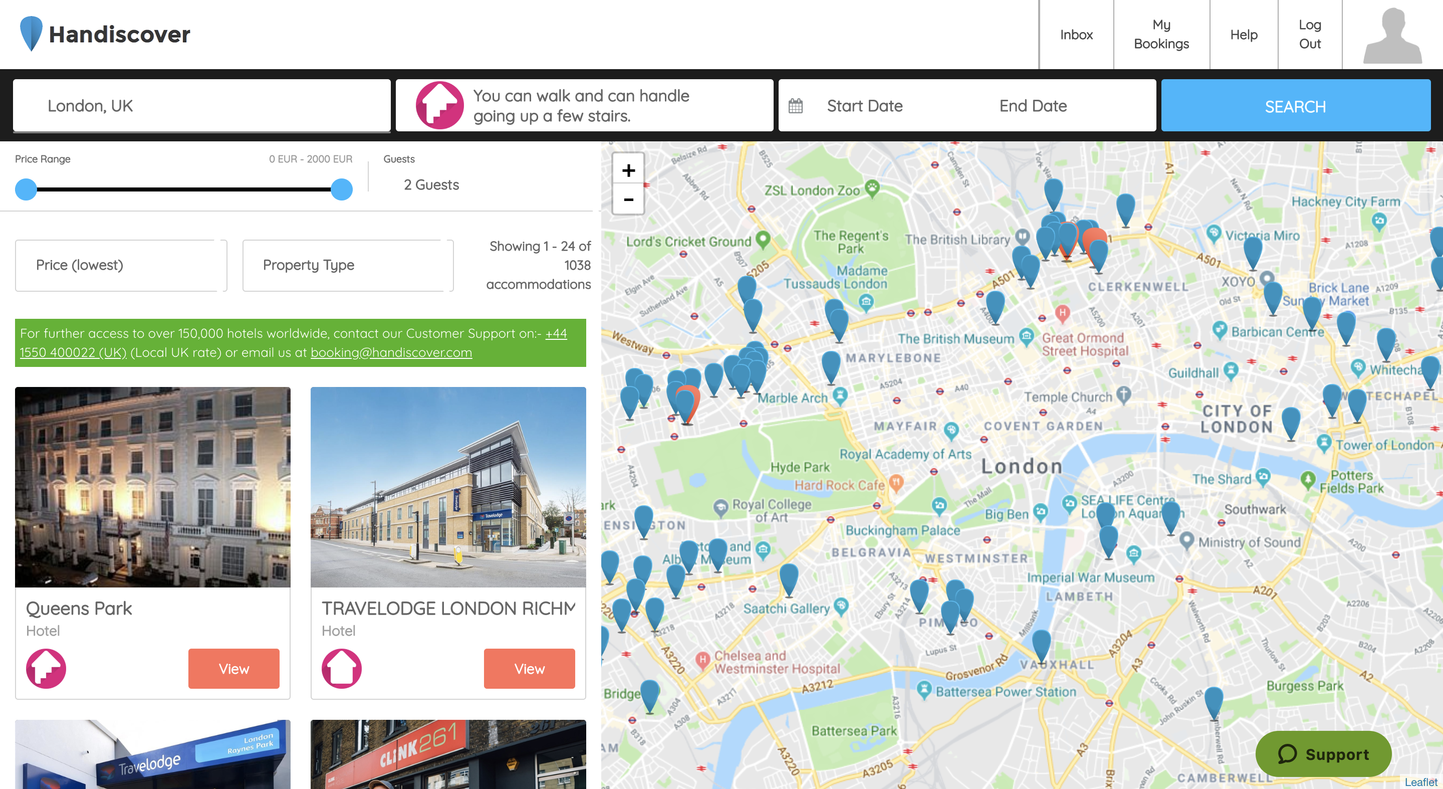Click Battersea Power Station map marker
Viewport: 1443px width, 789px height.
pyautogui.click(x=924, y=689)
